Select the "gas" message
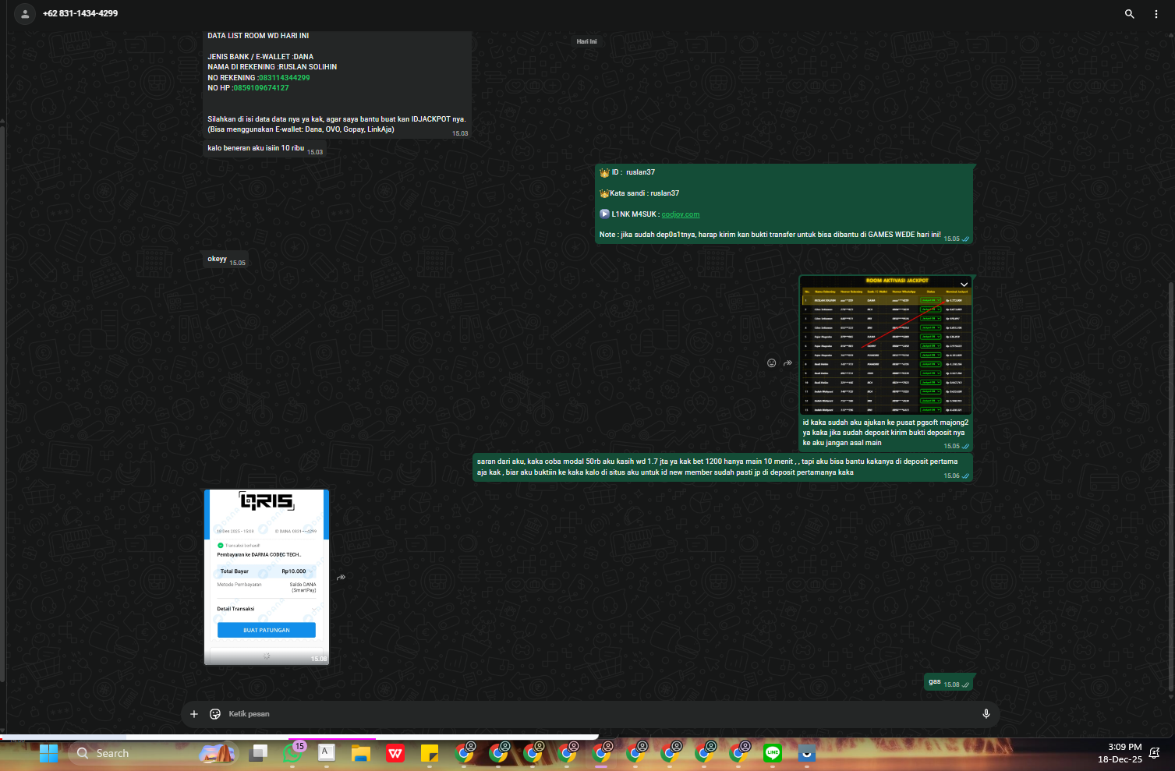This screenshot has height=771, width=1175. (x=949, y=682)
